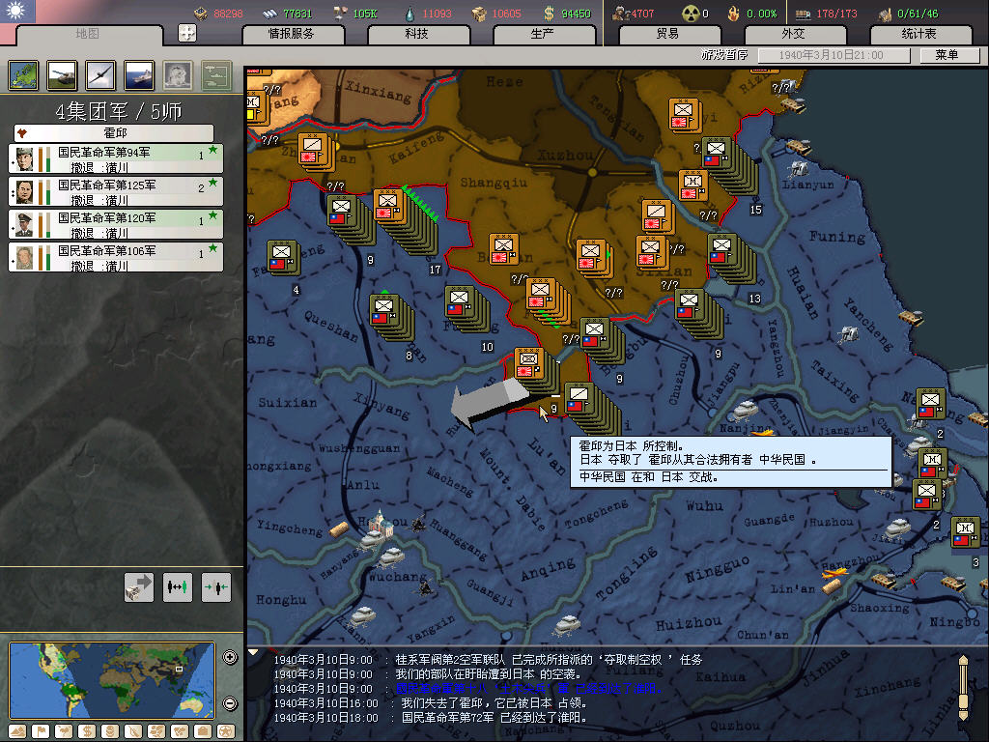Click the 霍邱 province name bar
Viewport: 989px width, 742px height.
(x=114, y=133)
